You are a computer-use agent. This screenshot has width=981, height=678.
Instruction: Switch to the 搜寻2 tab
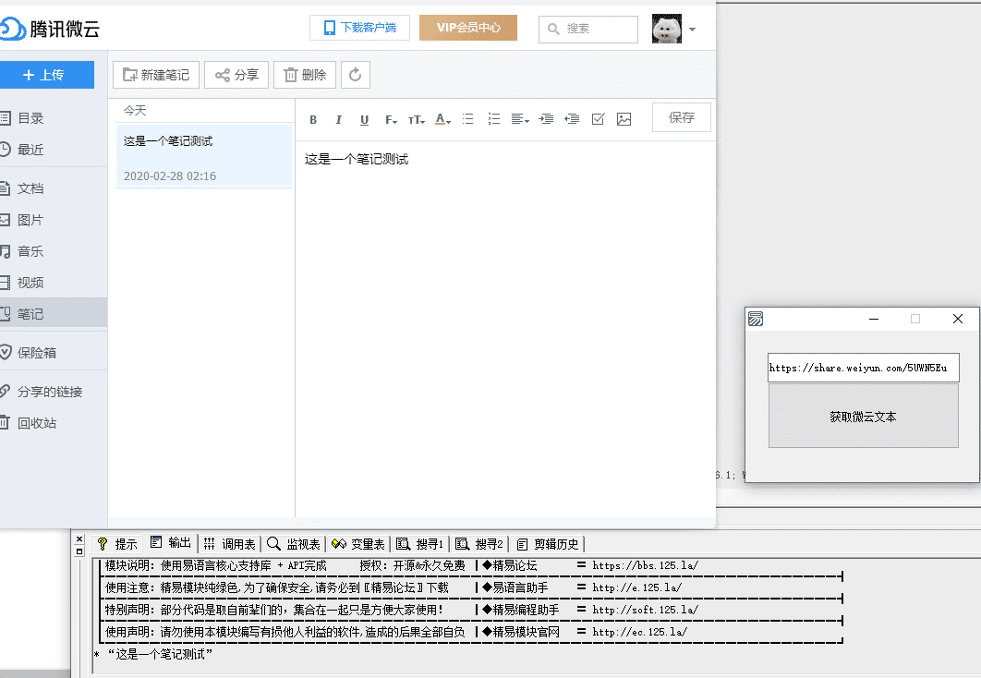click(x=479, y=544)
